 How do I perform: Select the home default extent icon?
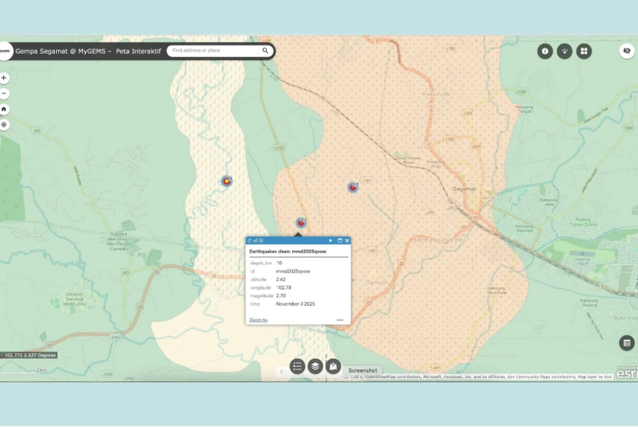click(x=4, y=109)
